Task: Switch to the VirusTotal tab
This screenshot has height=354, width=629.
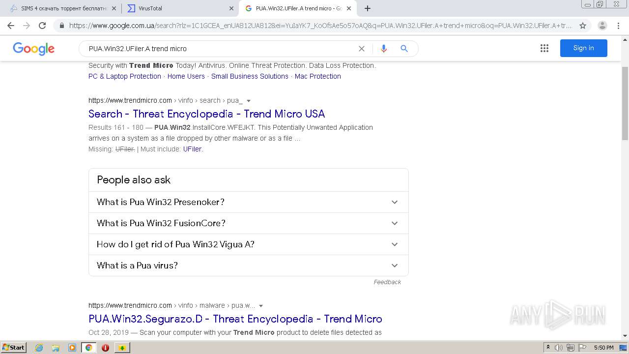Action: click(x=180, y=8)
